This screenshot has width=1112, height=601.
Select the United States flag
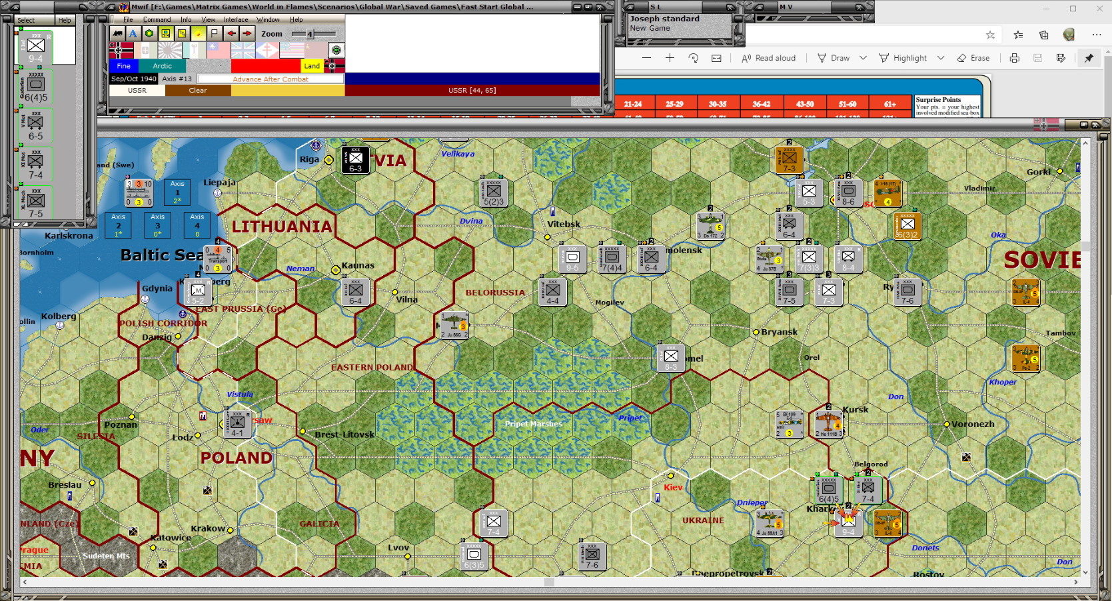pyautogui.click(x=292, y=51)
